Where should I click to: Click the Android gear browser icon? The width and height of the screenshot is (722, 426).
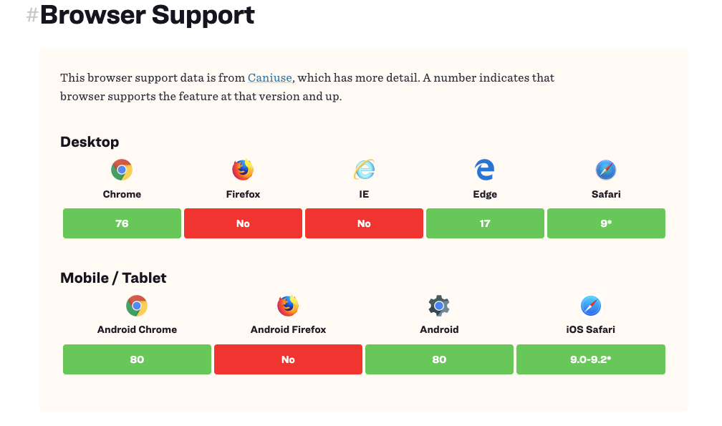(439, 306)
